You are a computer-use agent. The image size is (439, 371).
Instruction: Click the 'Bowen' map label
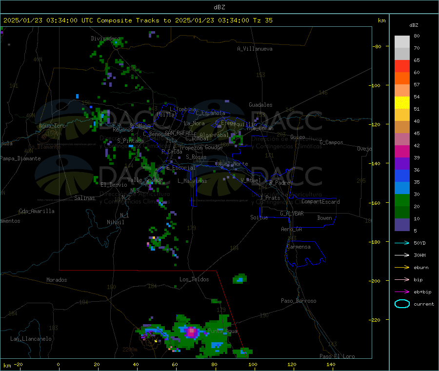click(324, 218)
